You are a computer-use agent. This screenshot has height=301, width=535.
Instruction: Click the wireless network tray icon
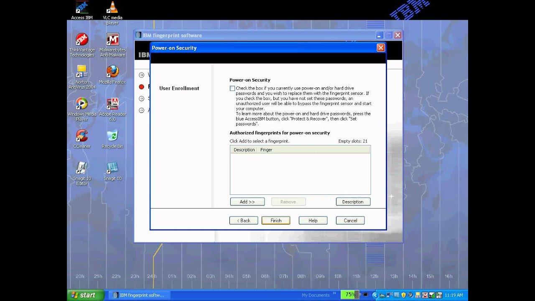coord(390,295)
